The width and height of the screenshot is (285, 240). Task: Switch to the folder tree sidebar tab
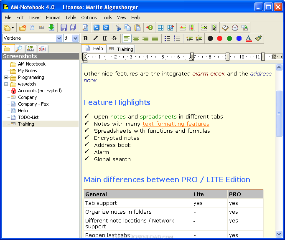coord(7,49)
